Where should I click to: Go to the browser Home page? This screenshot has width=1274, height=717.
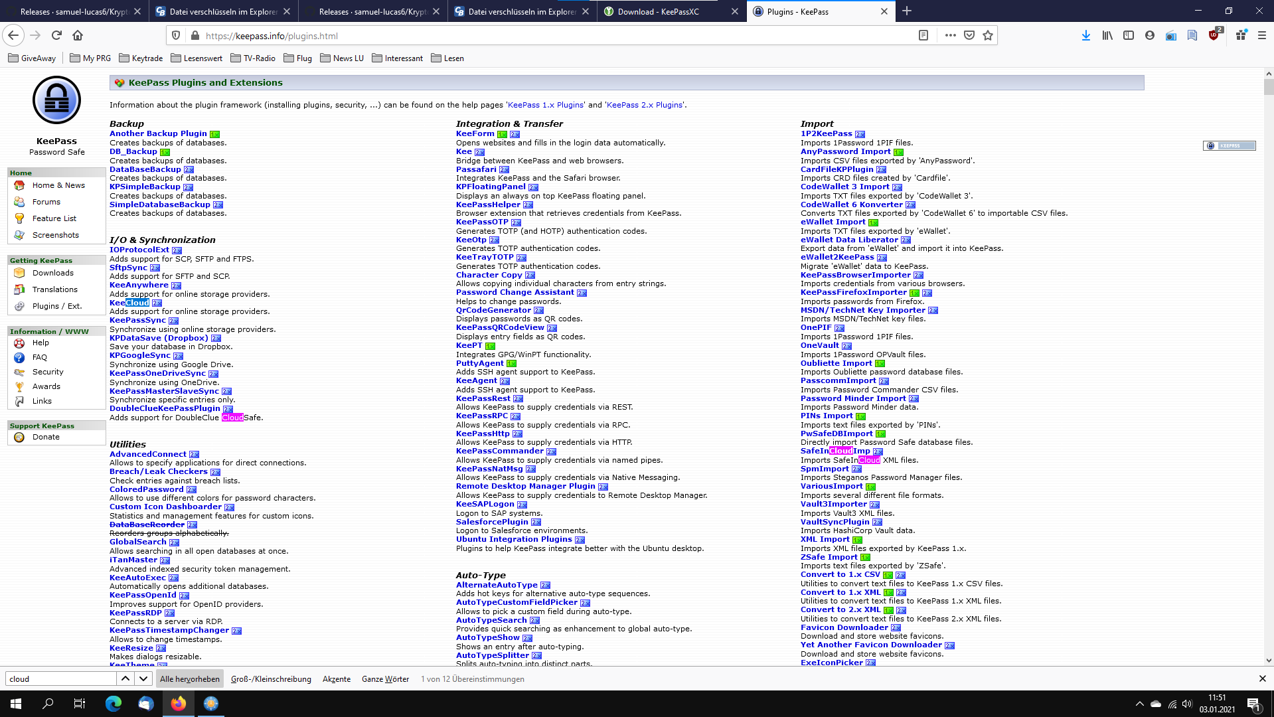click(x=78, y=35)
